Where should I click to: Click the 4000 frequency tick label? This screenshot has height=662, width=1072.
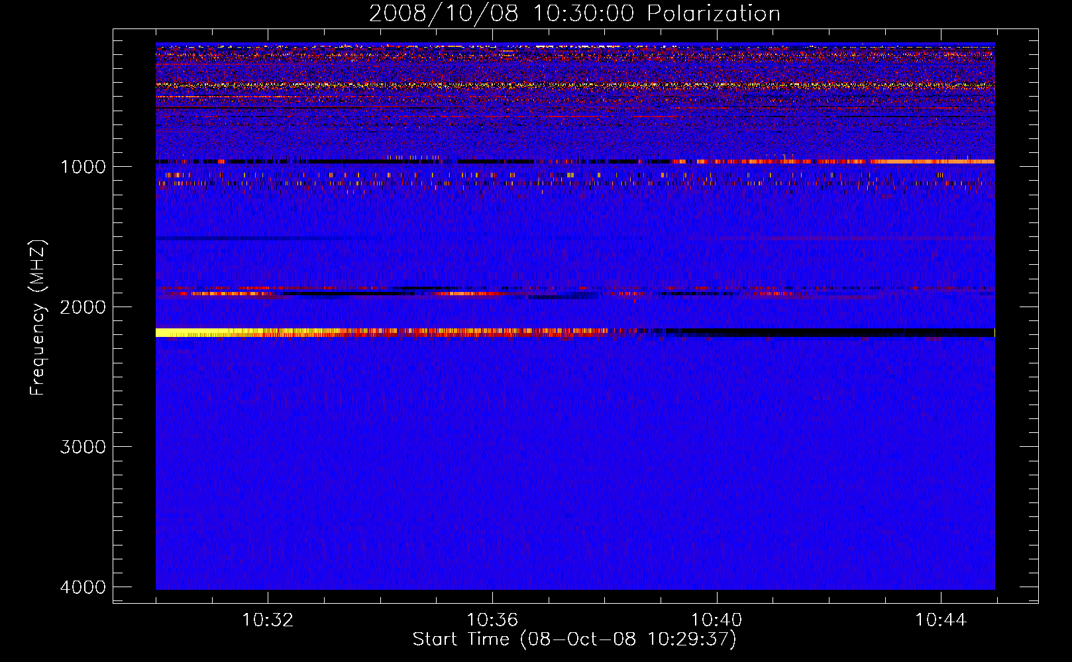click(83, 587)
